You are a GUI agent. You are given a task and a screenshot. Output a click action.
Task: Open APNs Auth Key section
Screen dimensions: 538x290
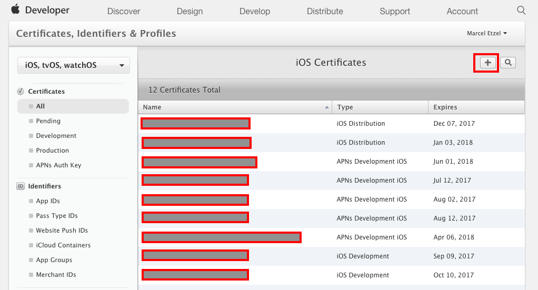(58, 165)
